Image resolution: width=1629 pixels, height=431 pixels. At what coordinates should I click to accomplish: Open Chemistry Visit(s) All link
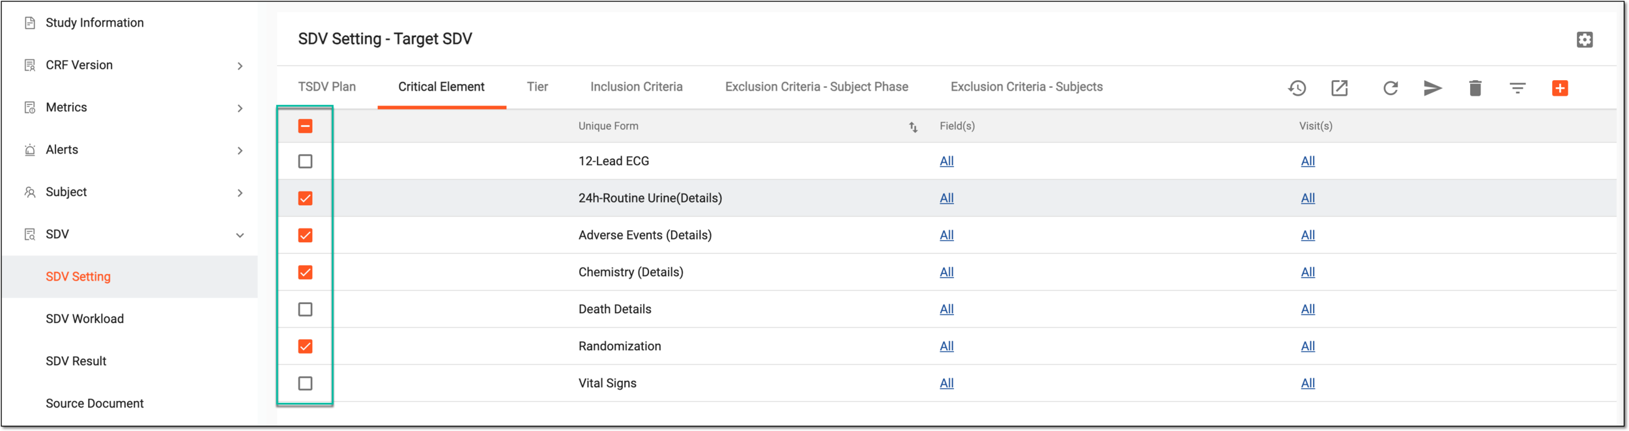1308,273
